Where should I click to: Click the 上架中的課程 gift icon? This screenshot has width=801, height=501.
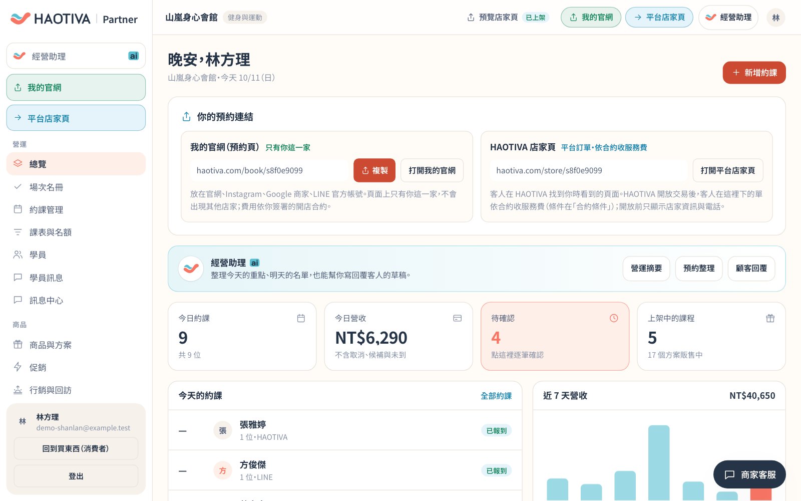[770, 318]
